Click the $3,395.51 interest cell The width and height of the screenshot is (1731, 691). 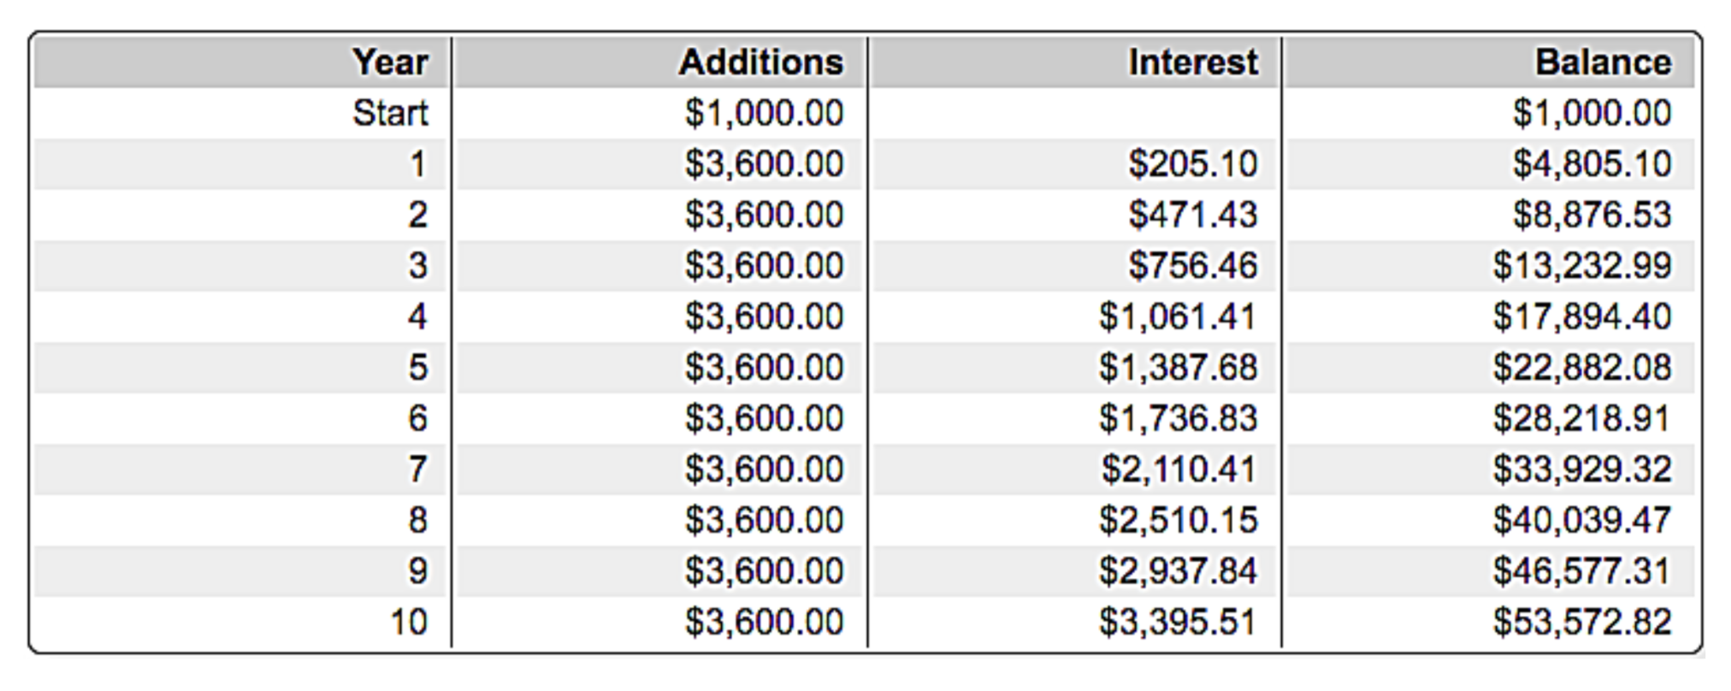[1178, 622]
